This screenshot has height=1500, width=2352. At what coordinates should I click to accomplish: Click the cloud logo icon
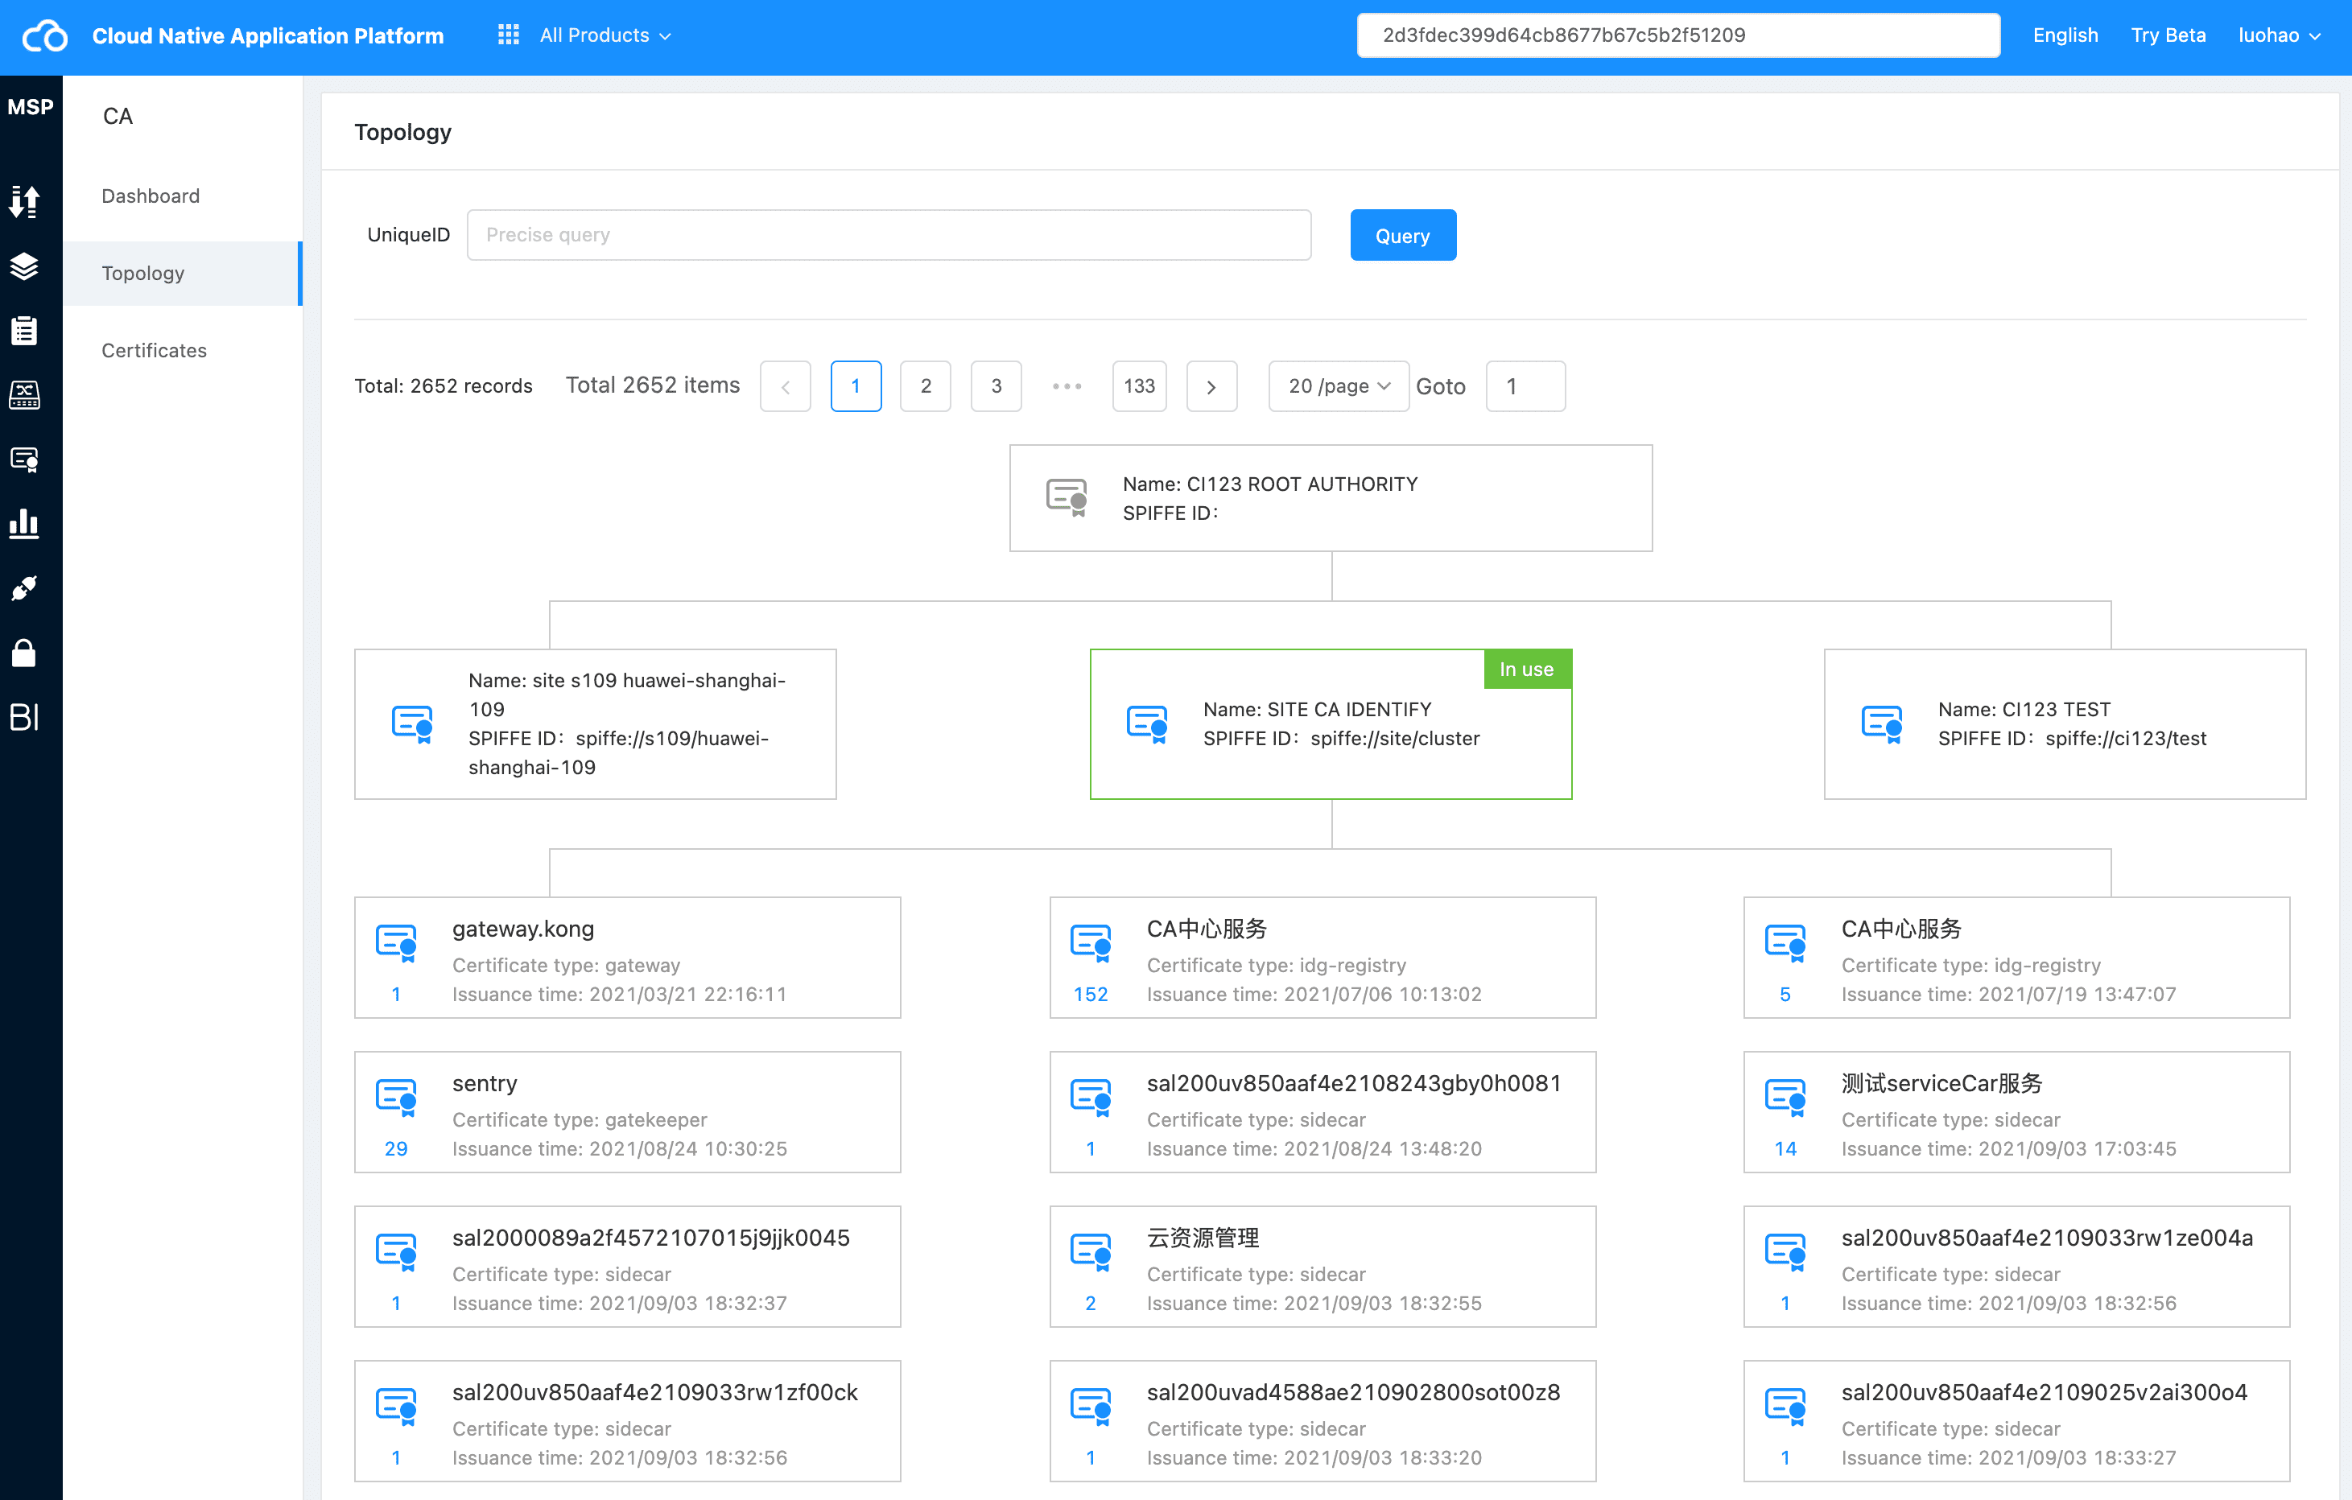point(45,36)
